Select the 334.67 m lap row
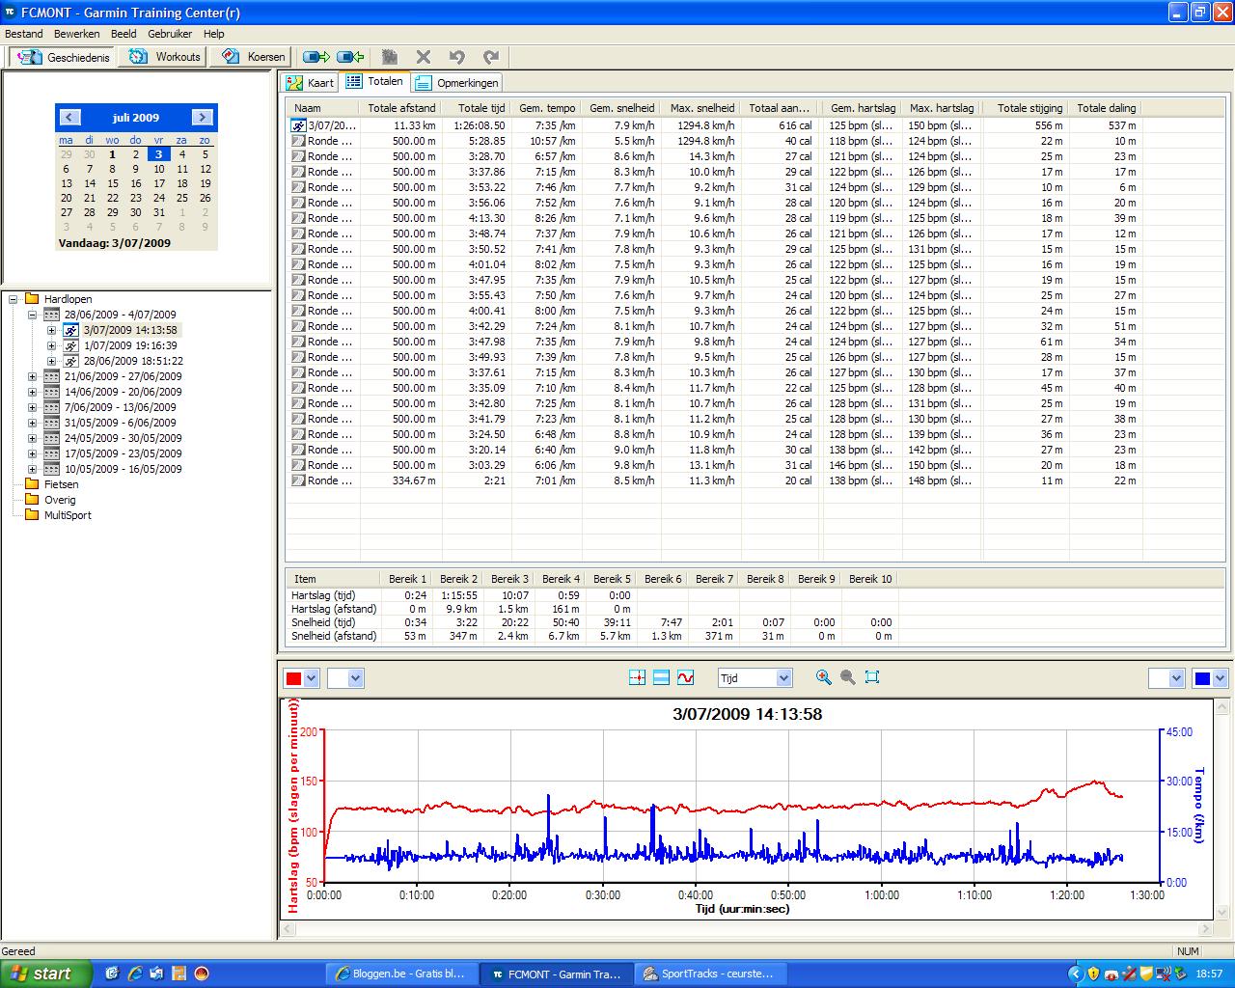 tap(714, 480)
